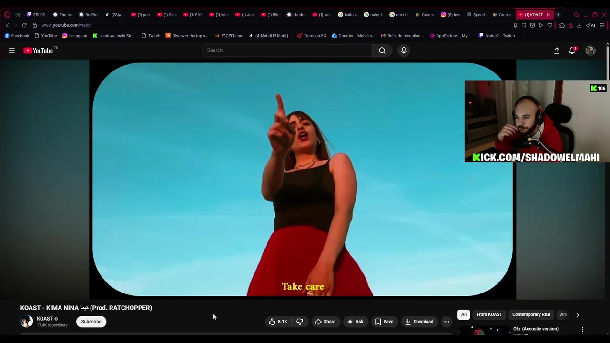Image resolution: width=610 pixels, height=343 pixels.
Task: Open the testne2 - Twitch bookmark
Action: pos(497,36)
